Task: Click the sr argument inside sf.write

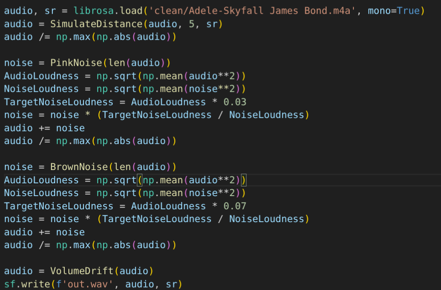Action: (171, 285)
